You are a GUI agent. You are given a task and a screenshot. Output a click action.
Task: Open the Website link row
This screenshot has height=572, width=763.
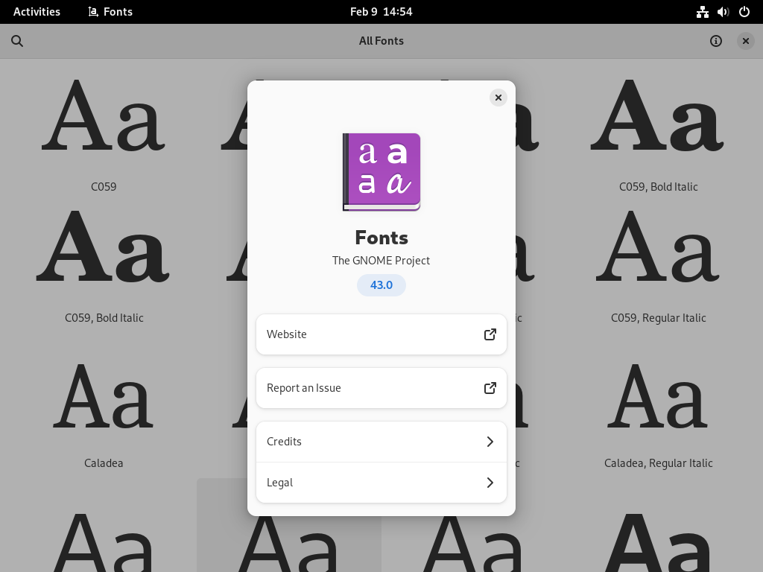[381, 334]
